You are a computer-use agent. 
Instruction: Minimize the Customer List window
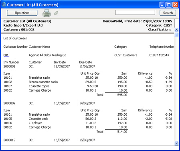point(162,5)
